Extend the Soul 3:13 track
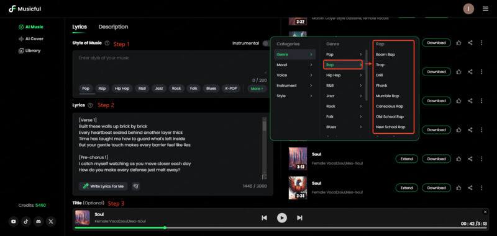The height and width of the screenshot is (236, 497). [407, 159]
